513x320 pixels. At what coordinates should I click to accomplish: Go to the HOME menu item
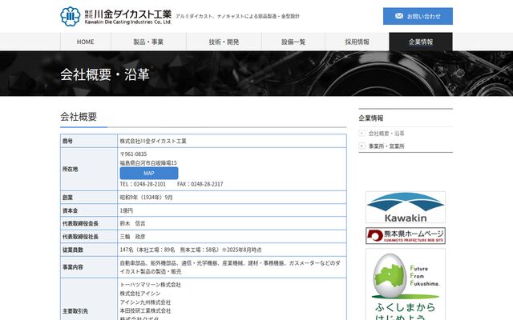click(86, 42)
